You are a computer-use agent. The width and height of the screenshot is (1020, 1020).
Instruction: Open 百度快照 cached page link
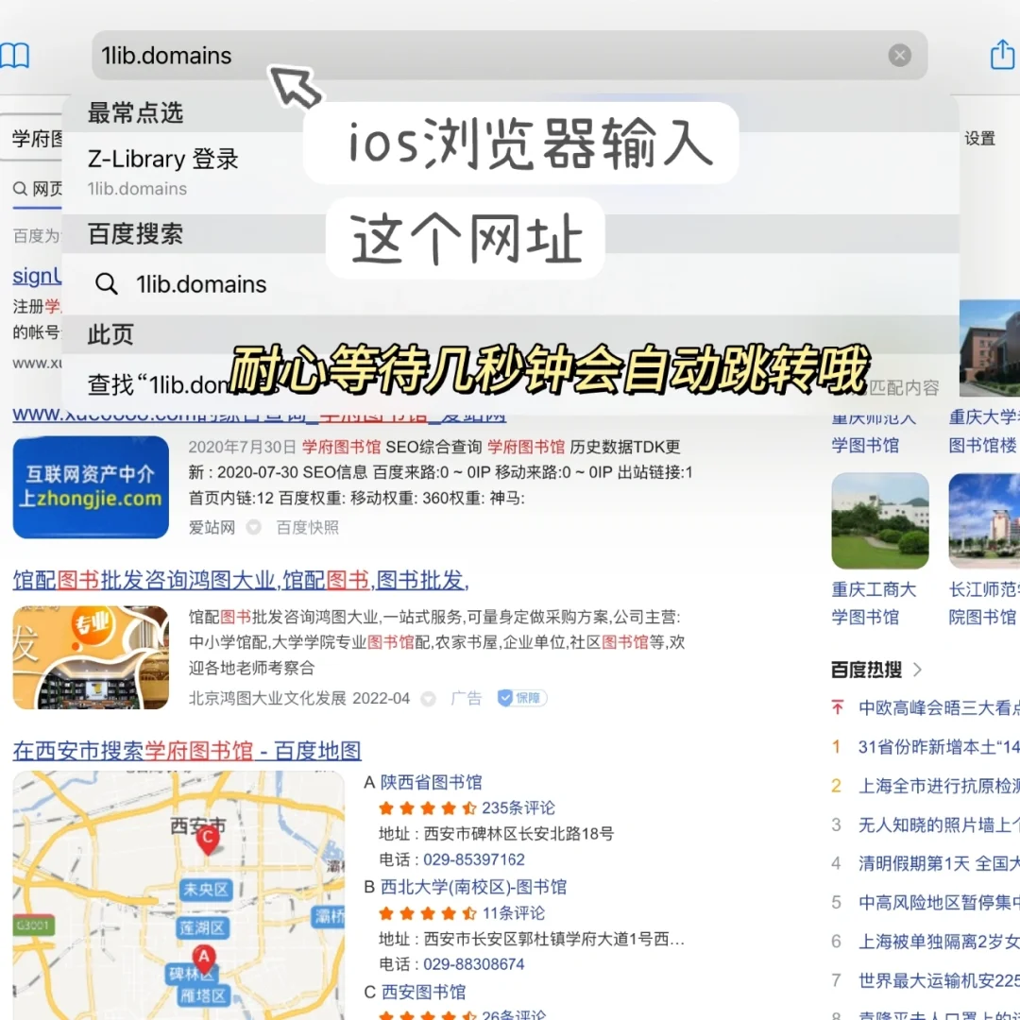coord(308,527)
